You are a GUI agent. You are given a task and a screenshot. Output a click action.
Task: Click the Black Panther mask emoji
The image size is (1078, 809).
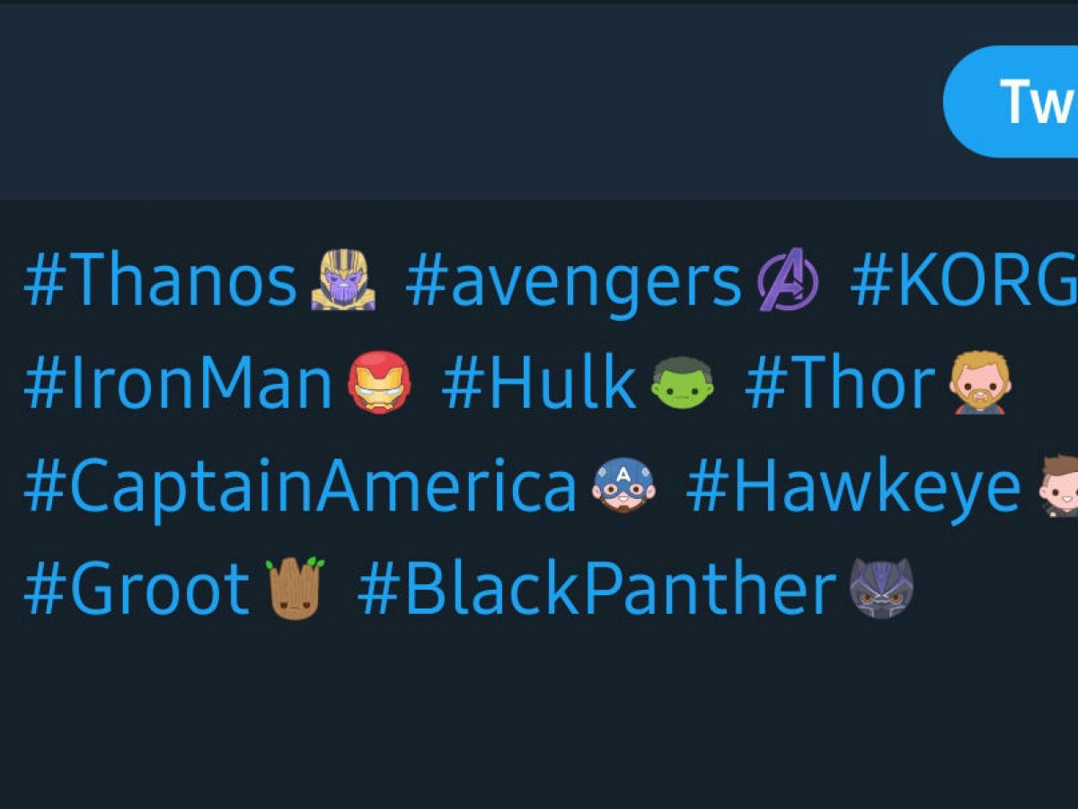click(x=880, y=588)
